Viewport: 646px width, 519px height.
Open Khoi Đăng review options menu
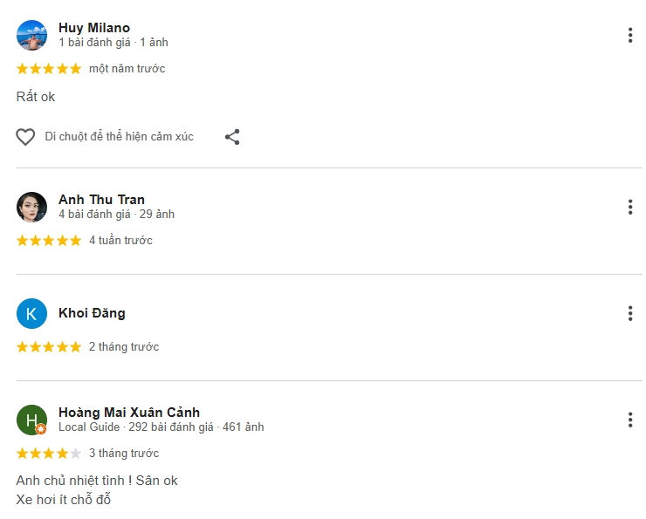pos(629,313)
